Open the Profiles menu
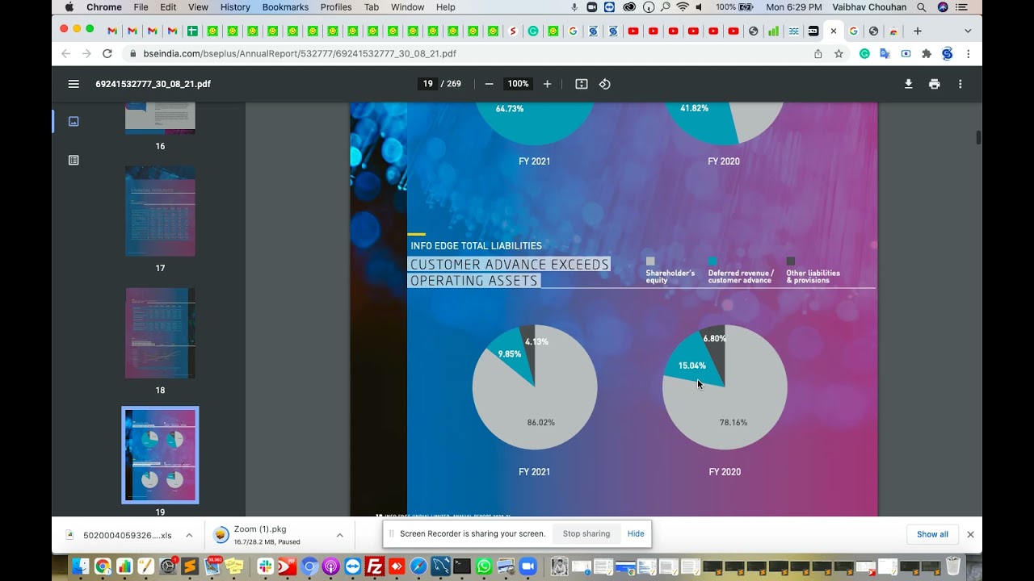The width and height of the screenshot is (1034, 581). (335, 7)
